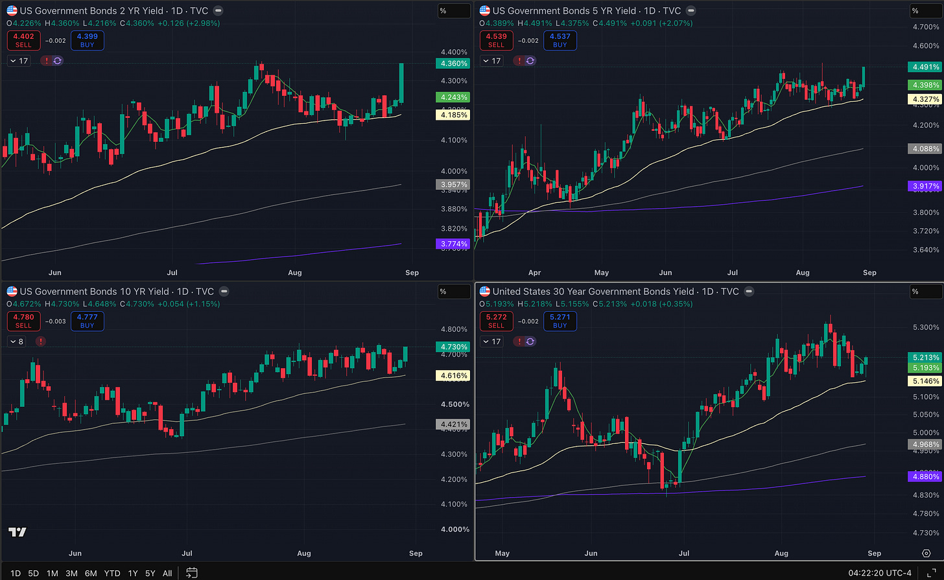
Task: Open symbol search from 5 YR Yield title
Action: [x=564, y=11]
